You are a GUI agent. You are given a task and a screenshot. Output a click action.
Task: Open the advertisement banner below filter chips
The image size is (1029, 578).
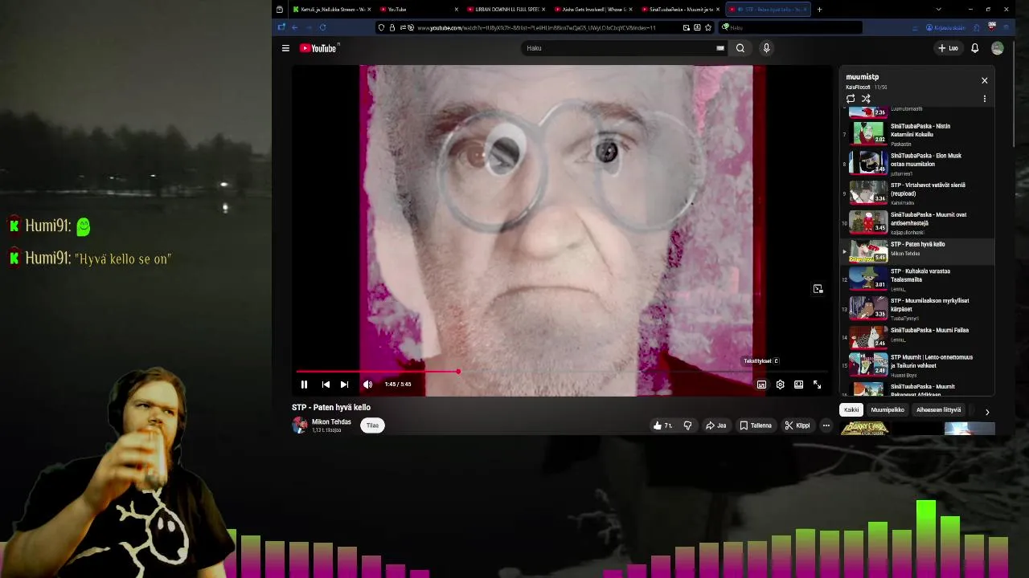(917, 429)
